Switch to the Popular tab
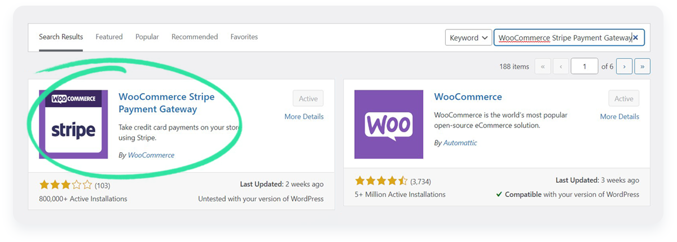The height and width of the screenshot is (242, 677). tap(147, 37)
